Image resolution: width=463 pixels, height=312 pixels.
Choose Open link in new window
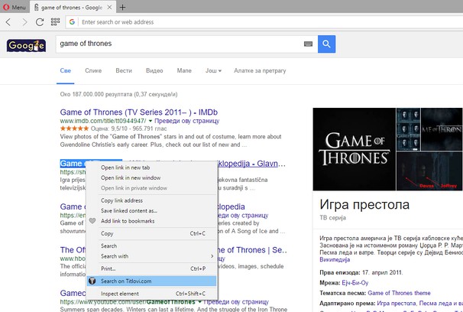click(152, 178)
